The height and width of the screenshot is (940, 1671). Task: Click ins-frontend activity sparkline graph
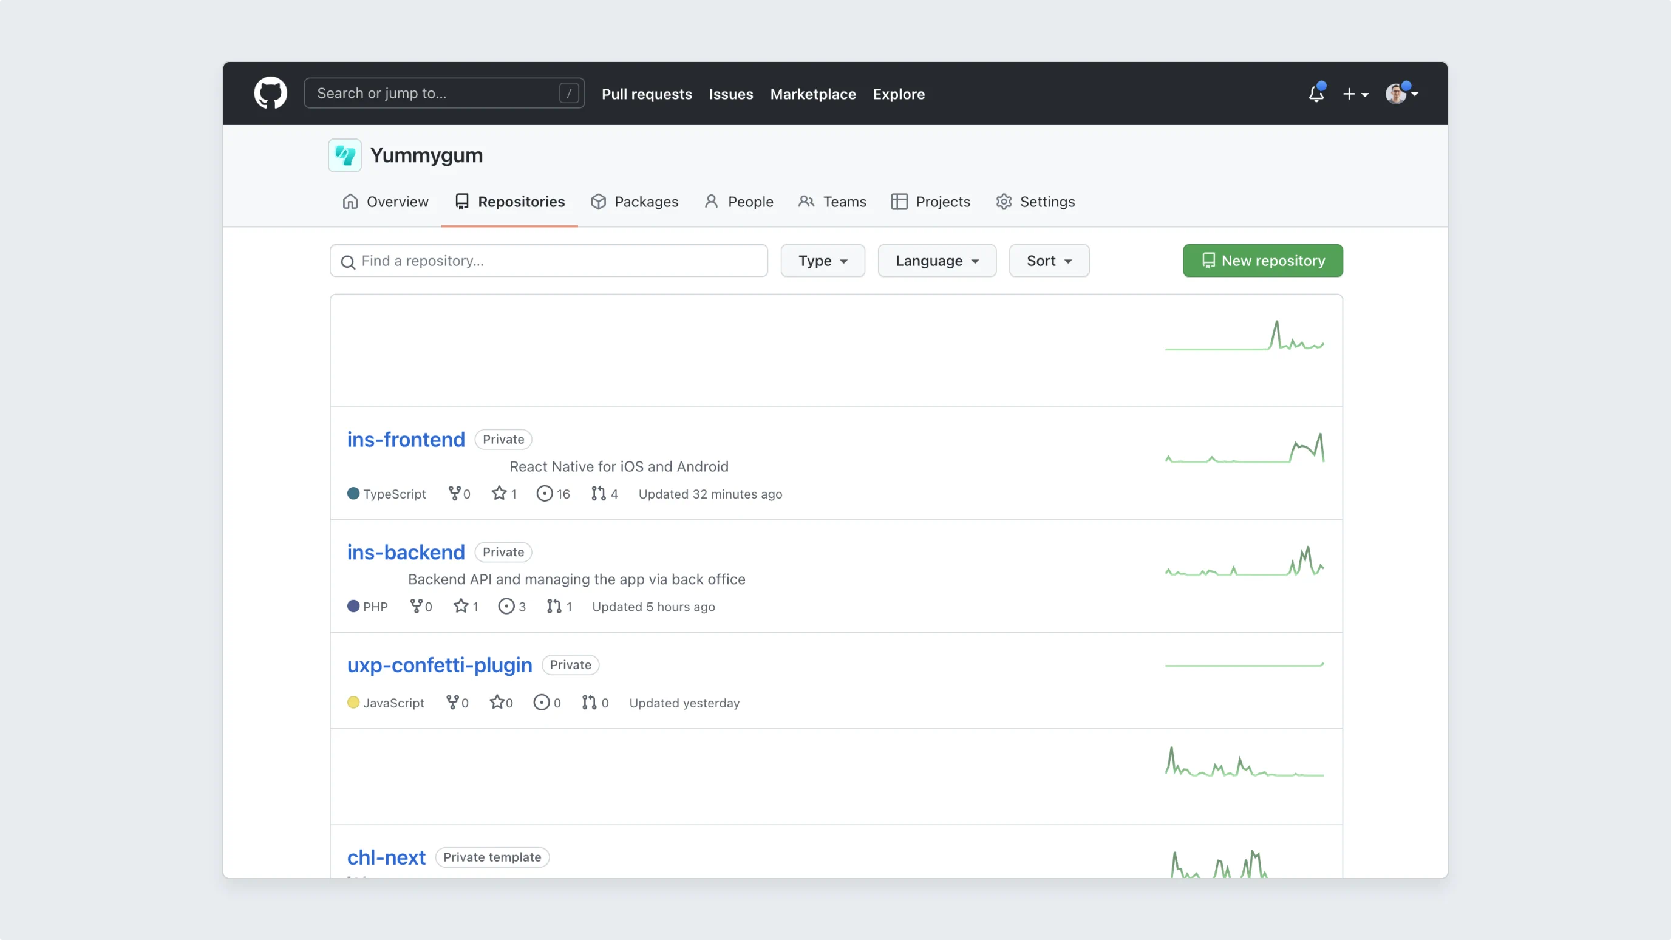click(1245, 448)
